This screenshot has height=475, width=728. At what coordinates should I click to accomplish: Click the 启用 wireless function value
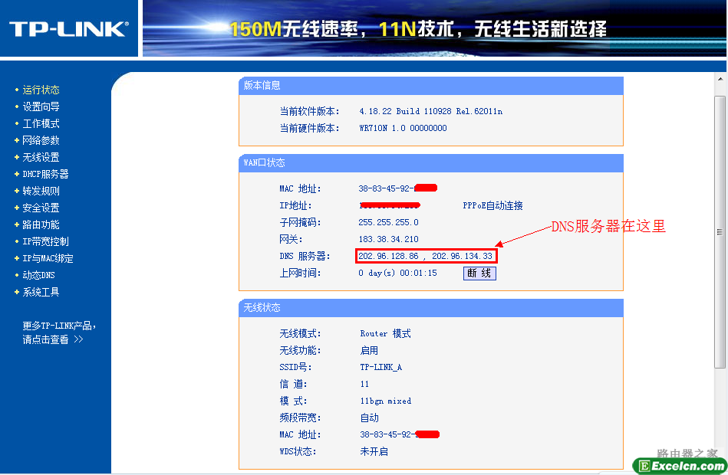pos(369,351)
